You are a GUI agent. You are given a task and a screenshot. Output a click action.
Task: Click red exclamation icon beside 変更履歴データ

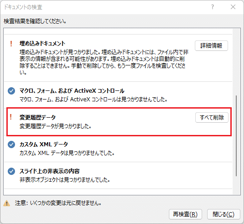coord(11,117)
